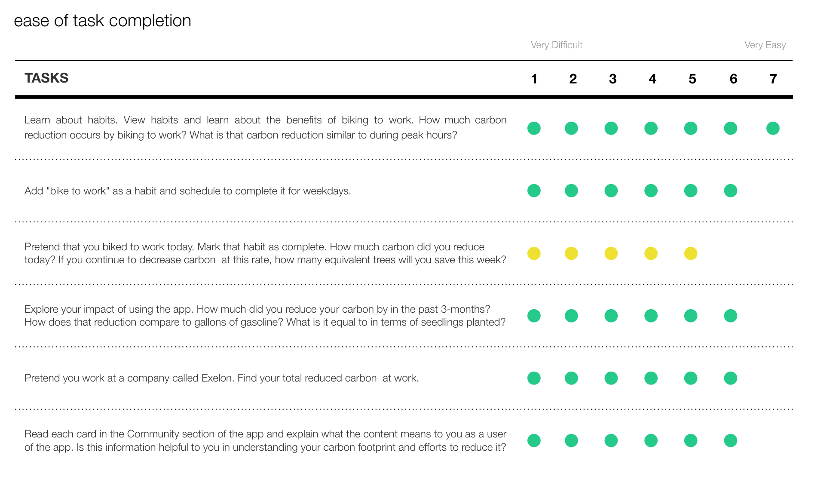Image resolution: width=833 pixels, height=480 pixels.
Task: Click the rating 7 dot for learn habits task
Action: point(772,128)
